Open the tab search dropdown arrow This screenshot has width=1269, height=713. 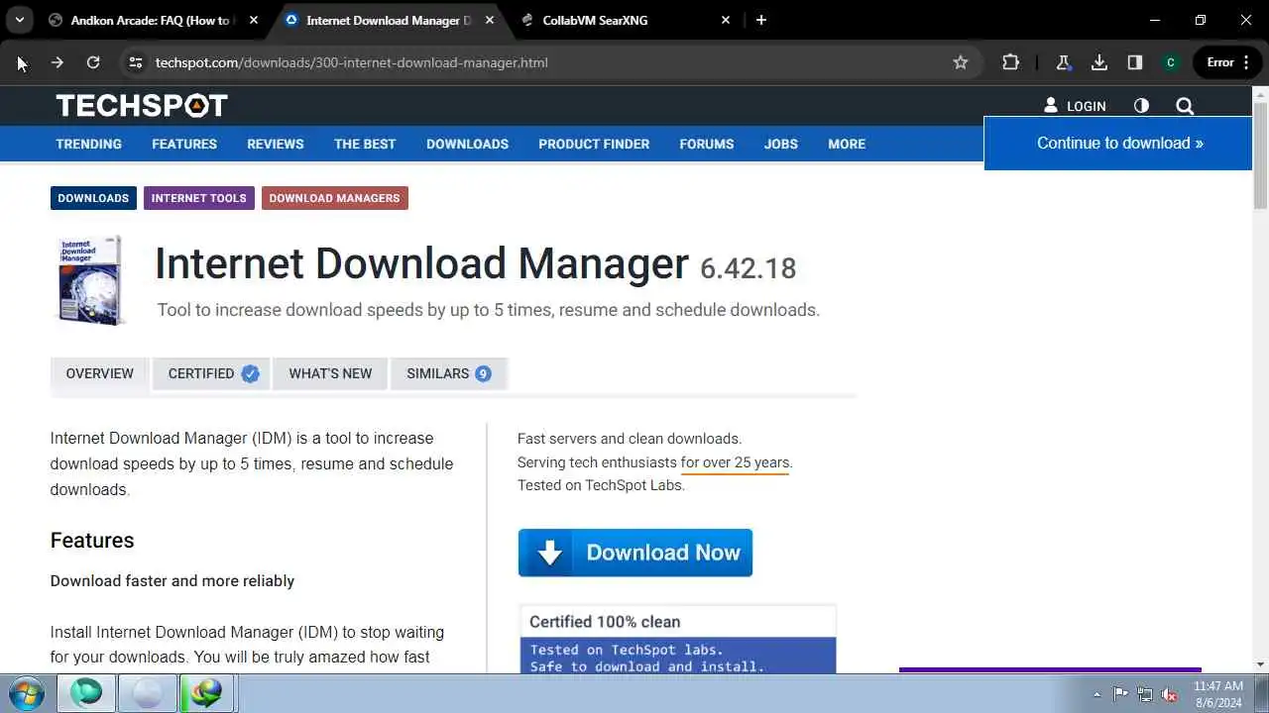[x=20, y=20]
